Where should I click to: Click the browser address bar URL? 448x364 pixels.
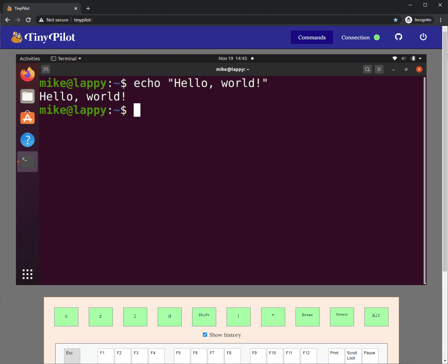tap(83, 20)
